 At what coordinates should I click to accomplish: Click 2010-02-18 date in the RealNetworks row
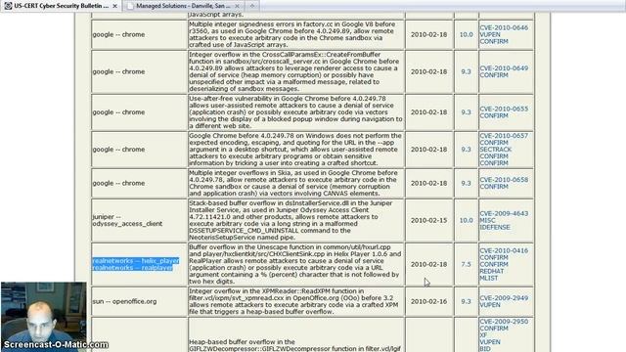click(428, 264)
